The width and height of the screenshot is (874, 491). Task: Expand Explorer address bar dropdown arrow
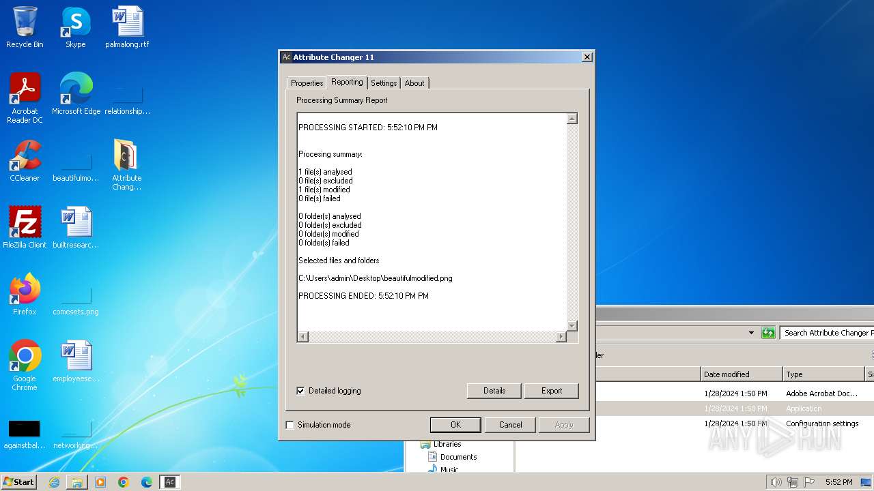(751, 333)
